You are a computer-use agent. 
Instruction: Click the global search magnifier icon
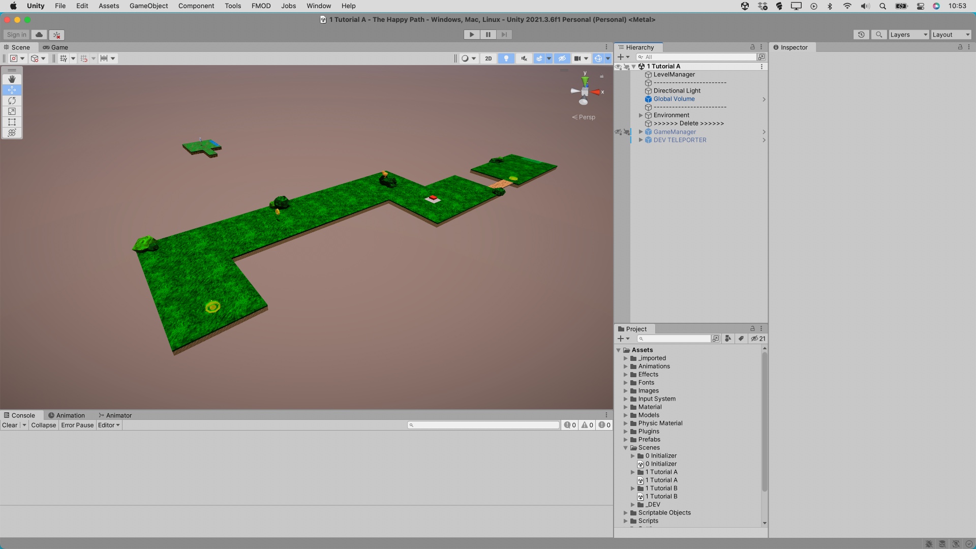(878, 35)
